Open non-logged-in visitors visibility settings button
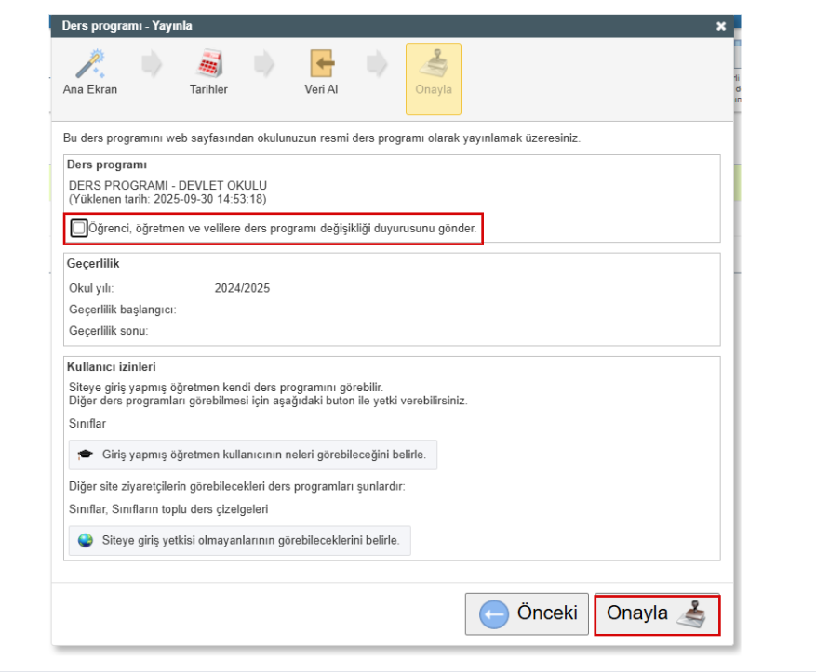The height and width of the screenshot is (672, 816). coord(239,540)
